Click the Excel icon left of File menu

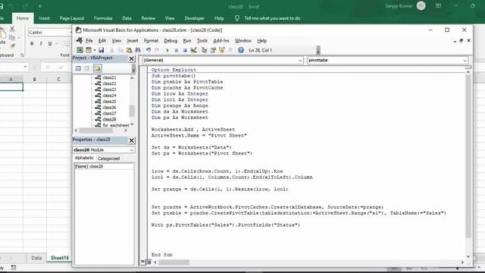tap(79, 40)
